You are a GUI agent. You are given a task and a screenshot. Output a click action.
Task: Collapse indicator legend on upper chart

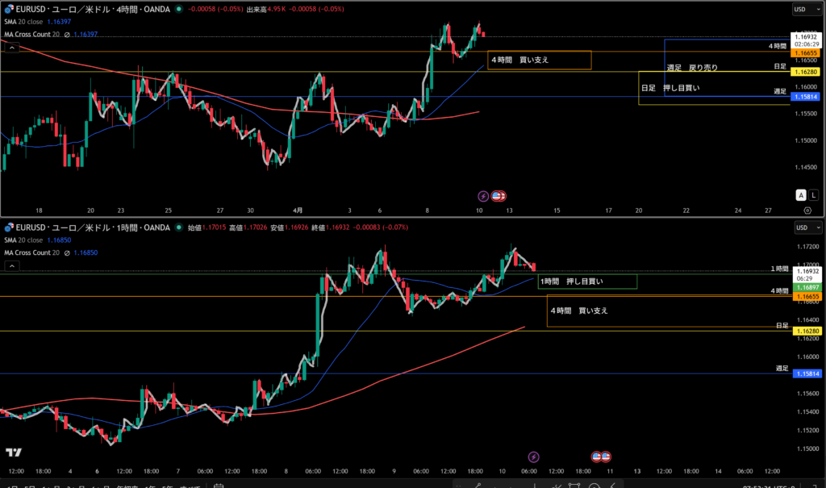(x=12, y=48)
